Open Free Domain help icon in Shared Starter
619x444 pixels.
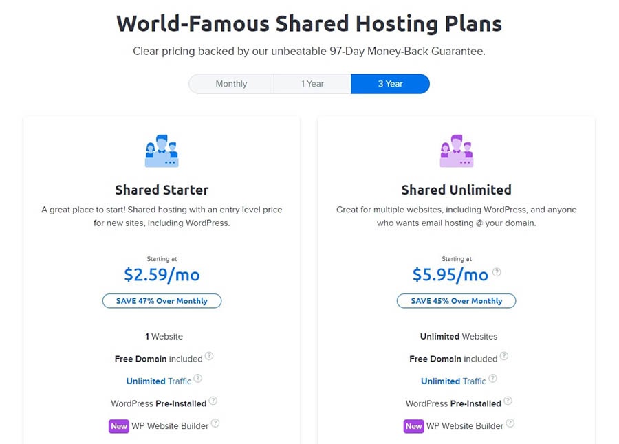(x=209, y=356)
